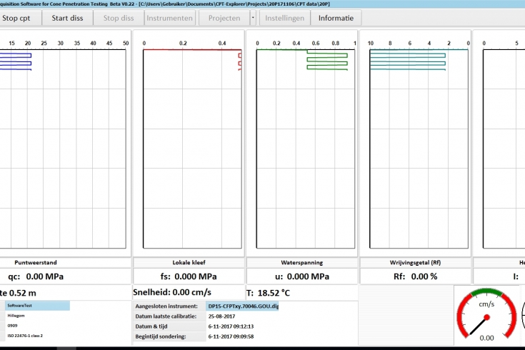The height and width of the screenshot is (350, 525).
Task: Click the Lokale kleef chart heading
Action: point(189,263)
